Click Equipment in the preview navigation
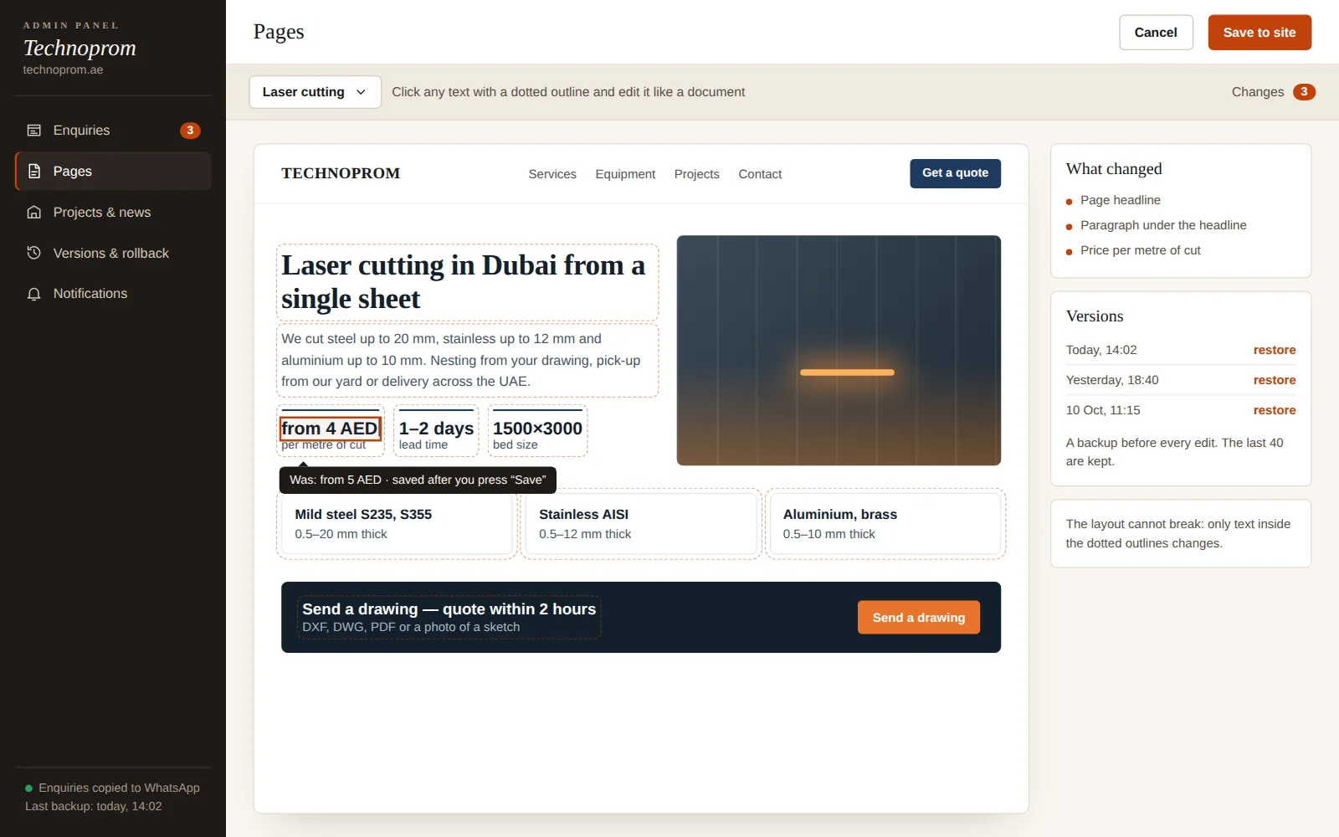This screenshot has height=837, width=1339. pyautogui.click(x=625, y=174)
